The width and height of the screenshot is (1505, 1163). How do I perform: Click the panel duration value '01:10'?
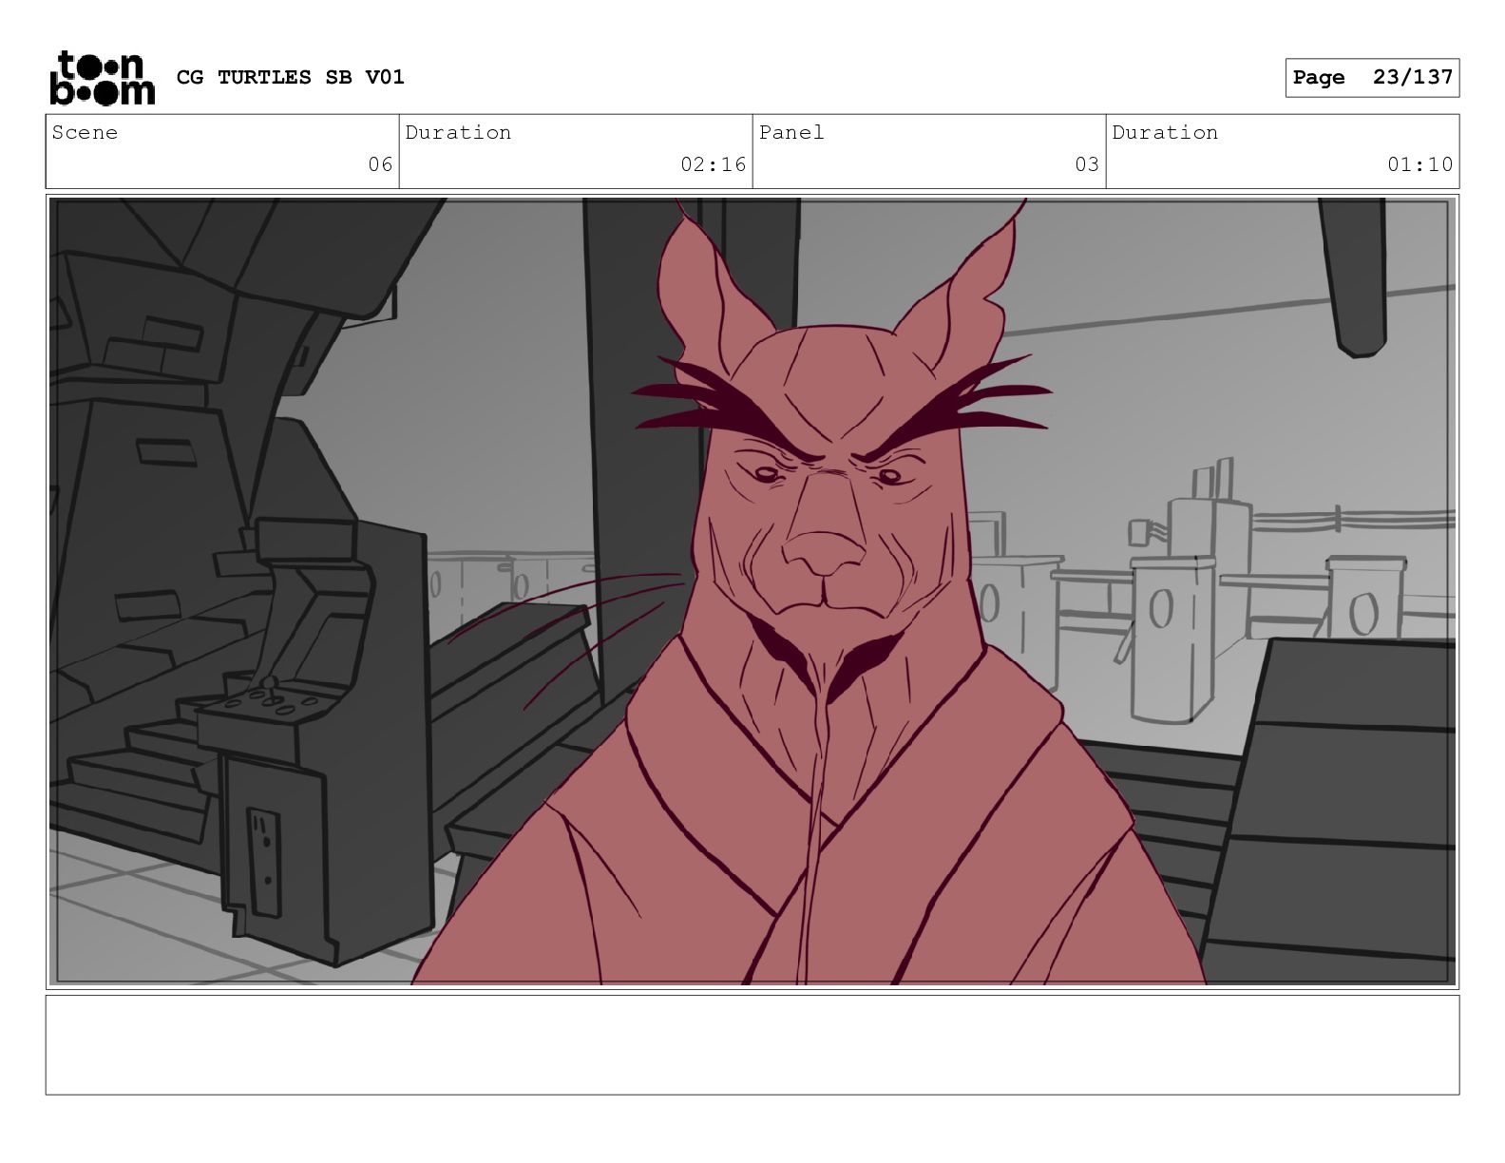1420,164
